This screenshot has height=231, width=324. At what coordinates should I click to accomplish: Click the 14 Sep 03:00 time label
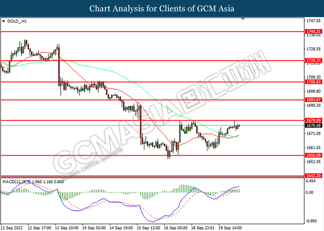click(94, 228)
